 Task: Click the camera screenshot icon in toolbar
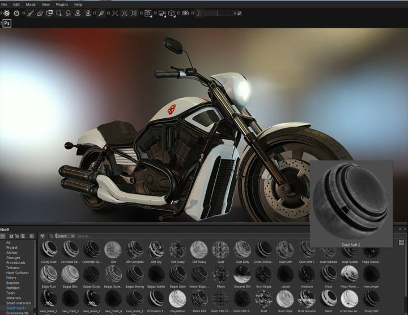185,13
